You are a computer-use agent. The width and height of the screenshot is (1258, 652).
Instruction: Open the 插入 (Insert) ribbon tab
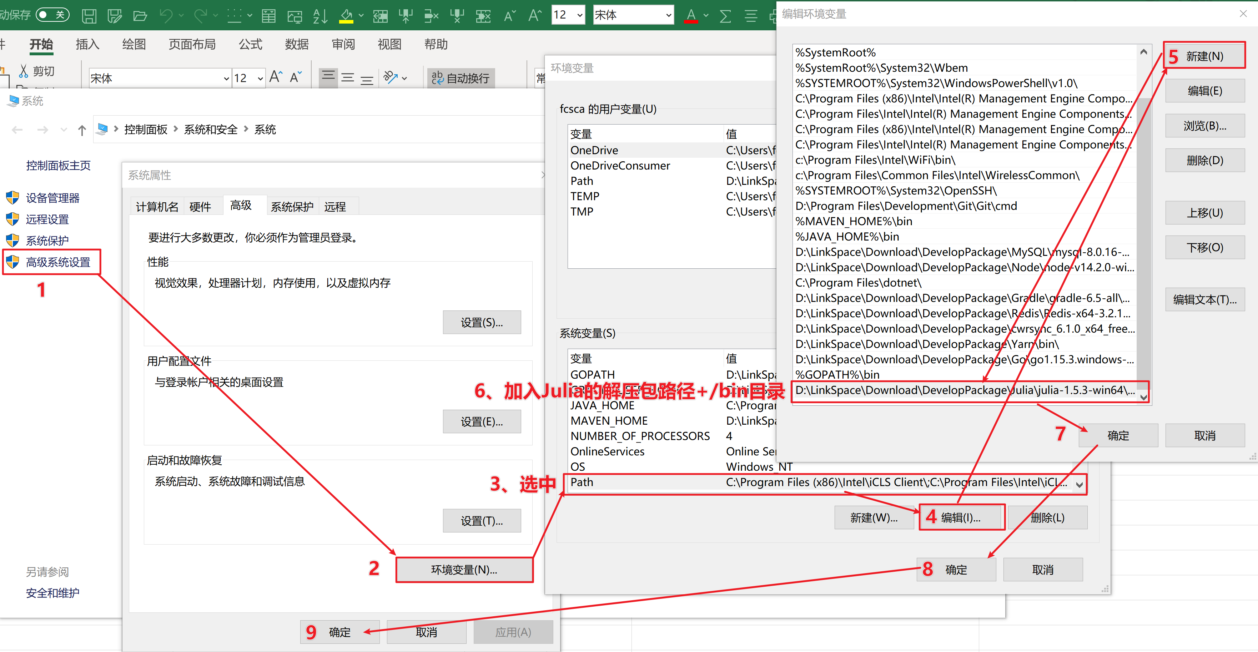pos(87,44)
